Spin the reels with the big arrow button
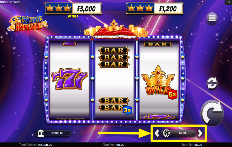Viewport: 232px width, 147px height. (212, 113)
